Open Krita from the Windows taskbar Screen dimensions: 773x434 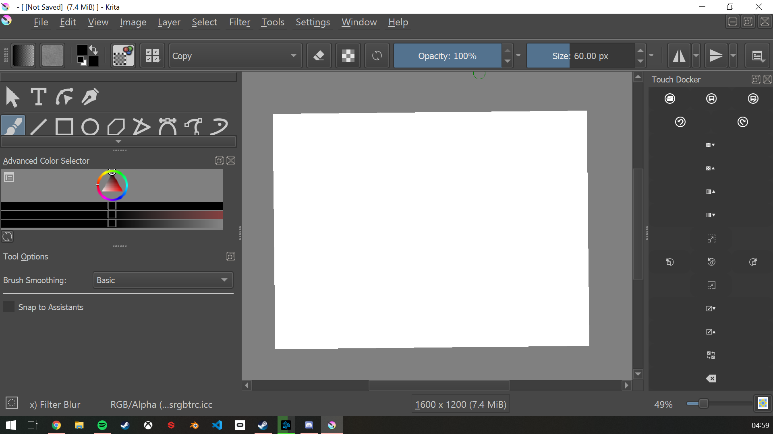[332, 425]
